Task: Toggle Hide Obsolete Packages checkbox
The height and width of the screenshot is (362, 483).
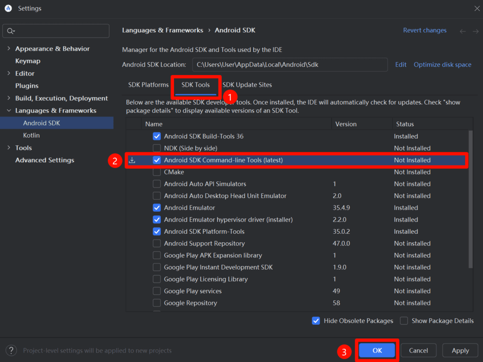Action: [x=316, y=321]
